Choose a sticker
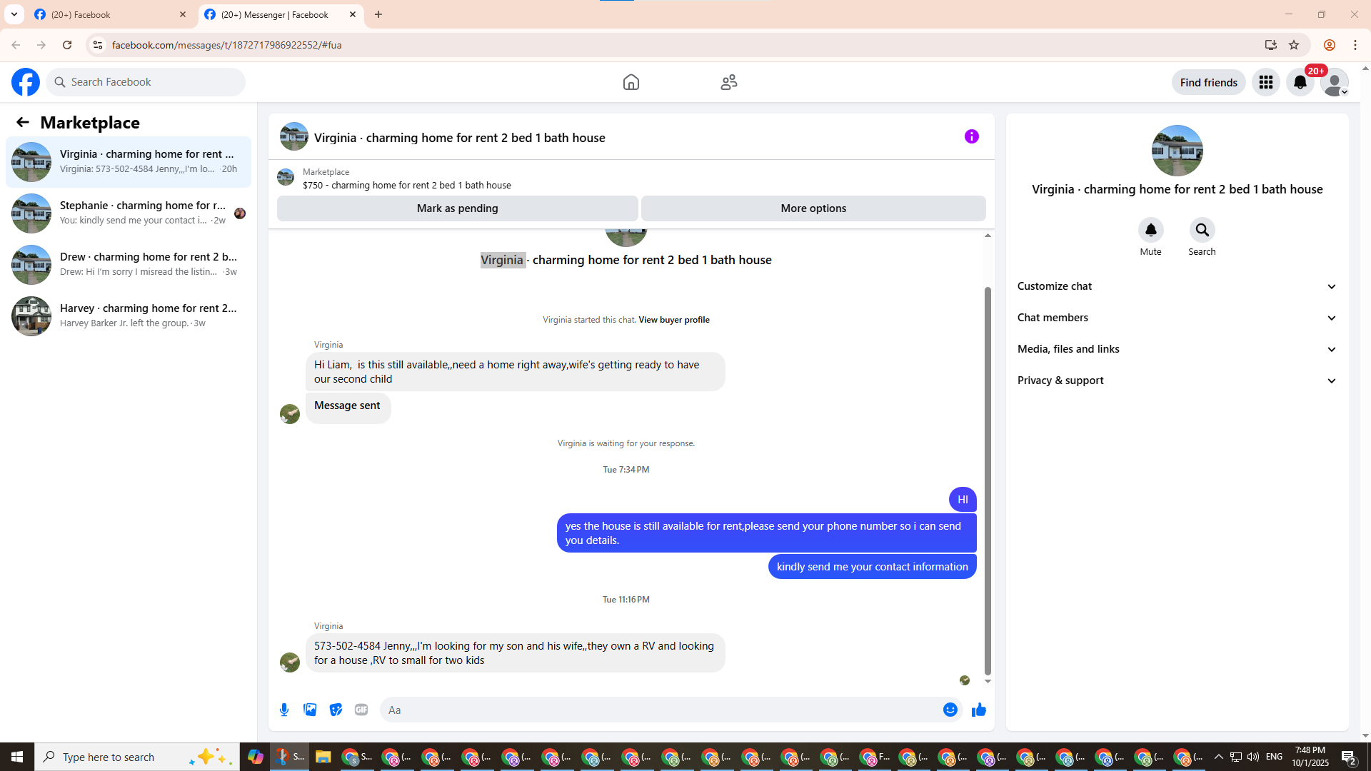The height and width of the screenshot is (771, 1371). [x=336, y=710]
